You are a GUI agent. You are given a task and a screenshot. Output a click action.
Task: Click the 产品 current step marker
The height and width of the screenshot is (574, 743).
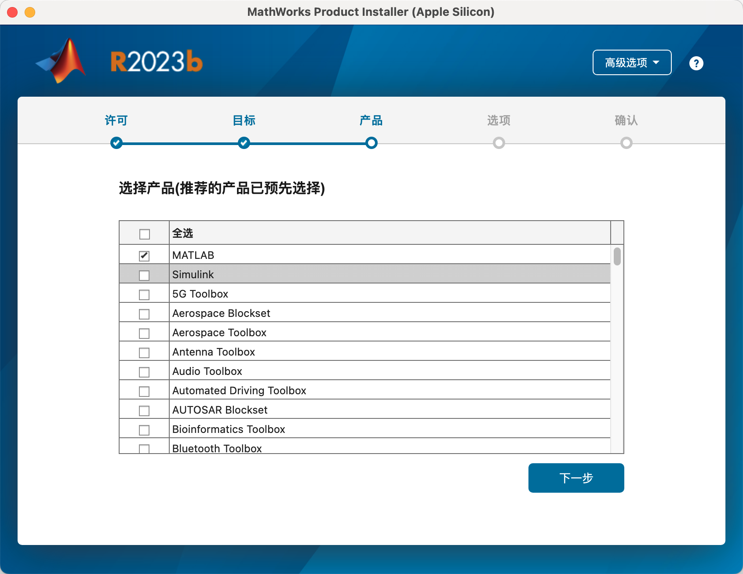point(371,143)
